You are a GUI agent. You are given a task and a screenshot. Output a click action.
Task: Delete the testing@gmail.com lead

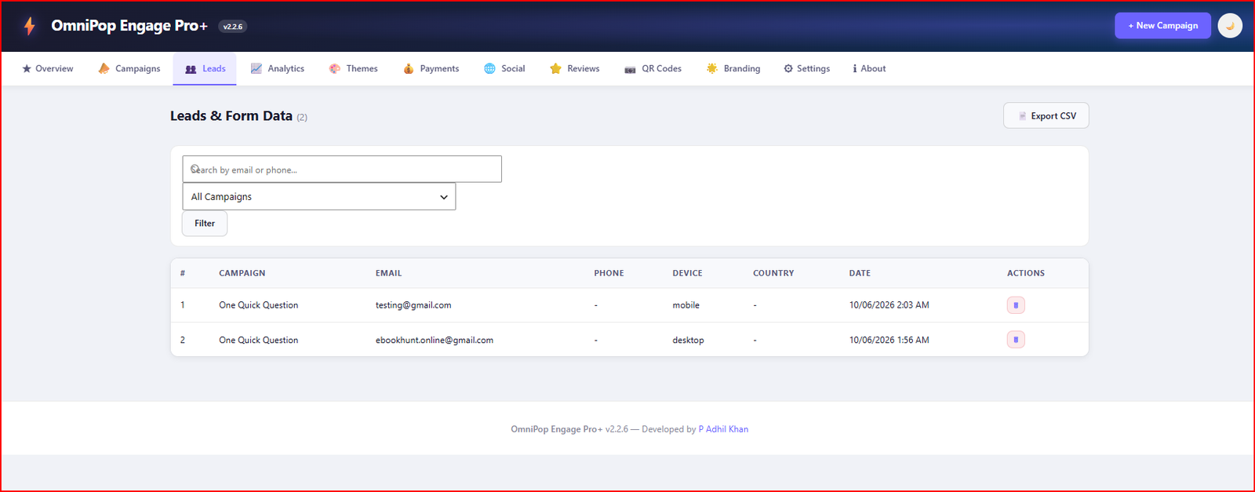click(1016, 305)
